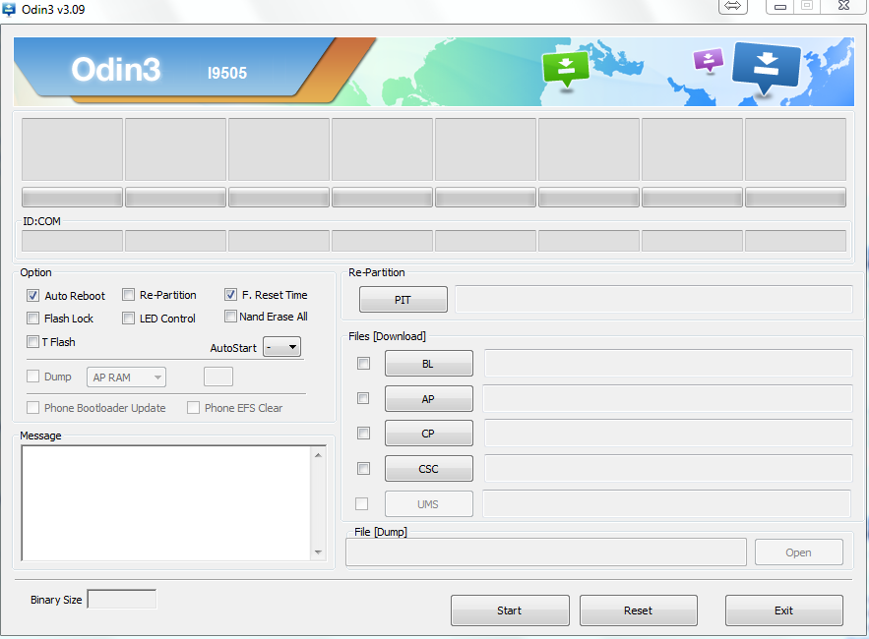The width and height of the screenshot is (869, 639).
Task: Close the Odin3 window
Action: [x=843, y=6]
